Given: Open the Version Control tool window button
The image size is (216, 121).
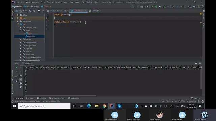Looking at the screenshot, I should (x=57, y=98).
